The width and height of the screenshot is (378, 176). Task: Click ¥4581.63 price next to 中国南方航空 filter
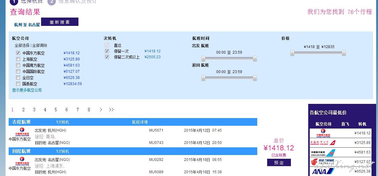71,65
